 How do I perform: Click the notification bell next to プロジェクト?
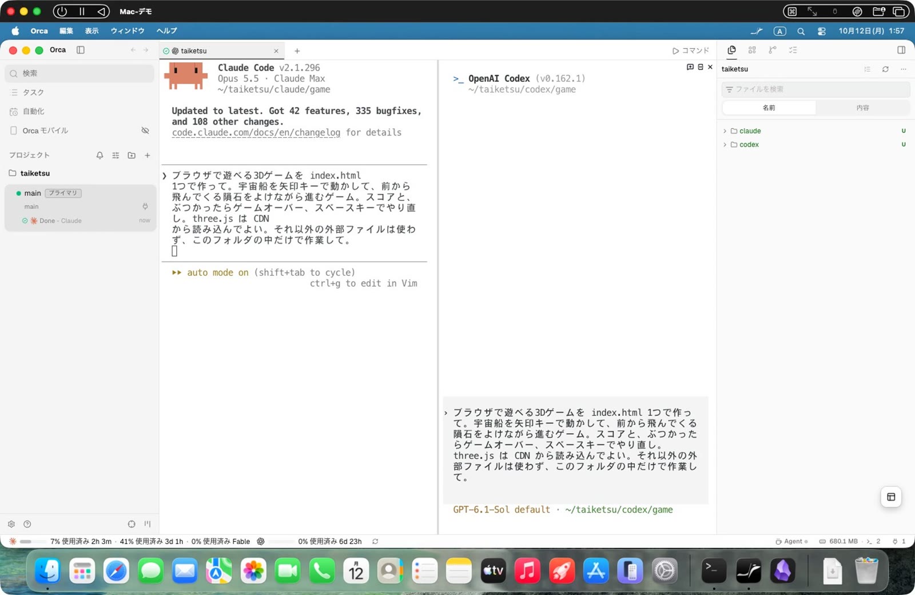pyautogui.click(x=100, y=155)
